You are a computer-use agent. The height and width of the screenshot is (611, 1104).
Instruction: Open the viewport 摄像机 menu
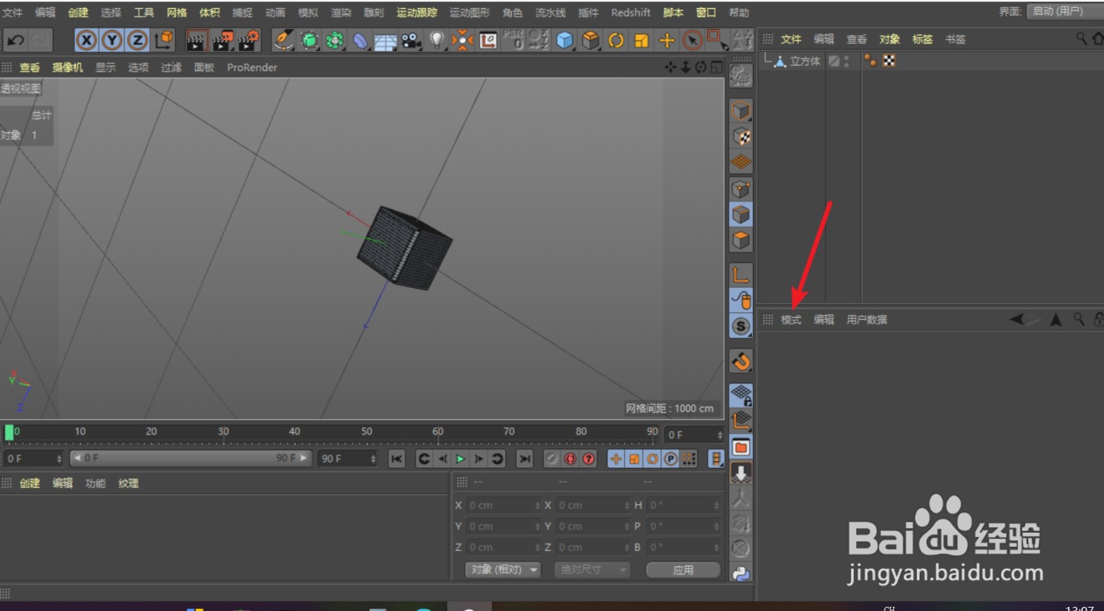pyautogui.click(x=68, y=67)
